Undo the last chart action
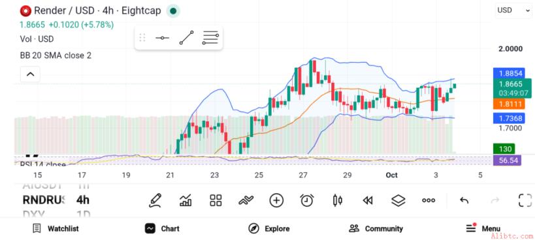The height and width of the screenshot is (240, 535). (464, 200)
